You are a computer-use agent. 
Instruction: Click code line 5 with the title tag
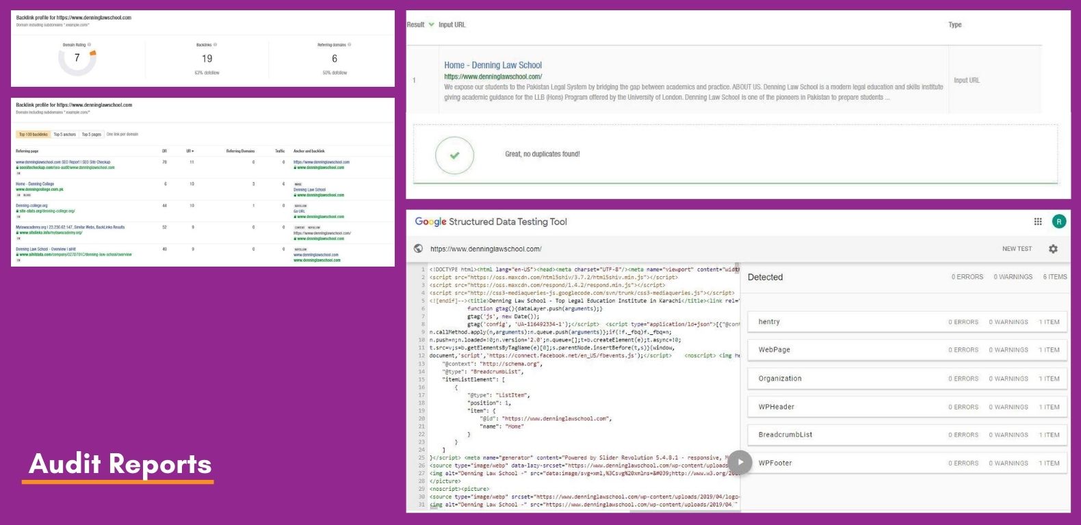(x=584, y=301)
